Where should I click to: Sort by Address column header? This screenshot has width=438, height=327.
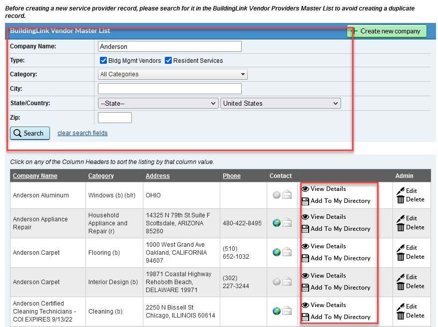[157, 176]
